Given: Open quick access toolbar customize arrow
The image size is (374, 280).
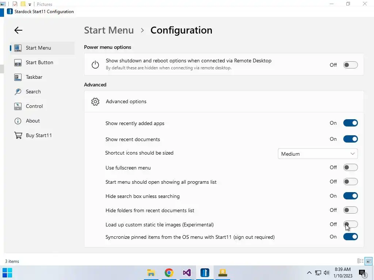Looking at the screenshot, I should tap(30, 4).
